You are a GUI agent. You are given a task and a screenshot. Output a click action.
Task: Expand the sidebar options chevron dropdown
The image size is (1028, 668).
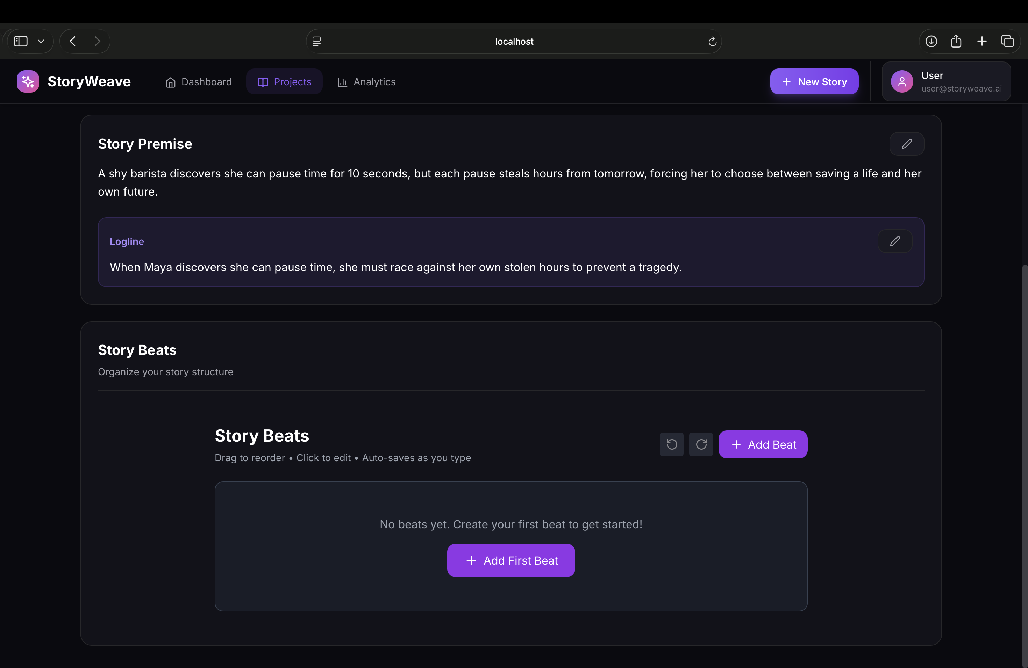pyautogui.click(x=41, y=42)
